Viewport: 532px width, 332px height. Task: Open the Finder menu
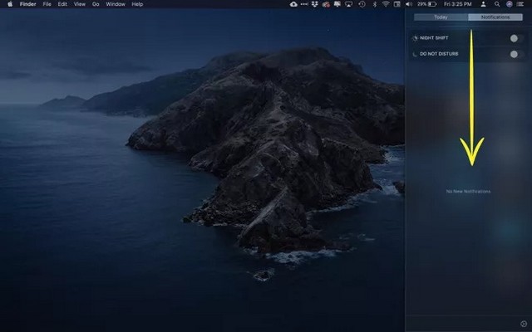point(27,4)
